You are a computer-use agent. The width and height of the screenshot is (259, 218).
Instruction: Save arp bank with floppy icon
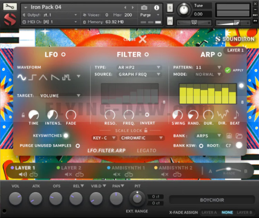coord(229,136)
